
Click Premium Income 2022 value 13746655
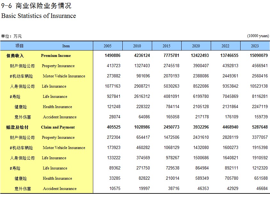[x=229, y=56]
